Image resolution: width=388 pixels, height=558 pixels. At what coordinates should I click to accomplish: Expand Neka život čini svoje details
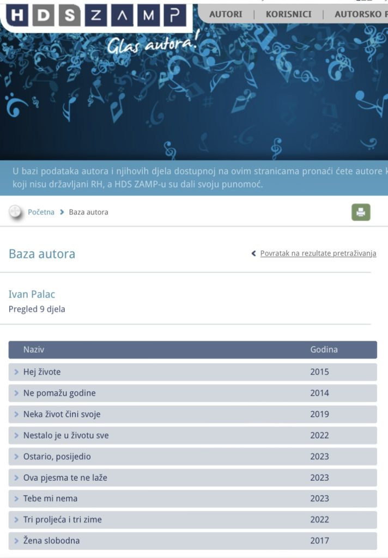(192, 414)
